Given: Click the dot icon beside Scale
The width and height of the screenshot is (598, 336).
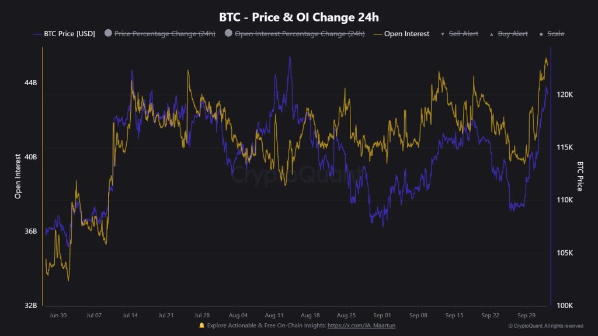Looking at the screenshot, I should coord(541,34).
